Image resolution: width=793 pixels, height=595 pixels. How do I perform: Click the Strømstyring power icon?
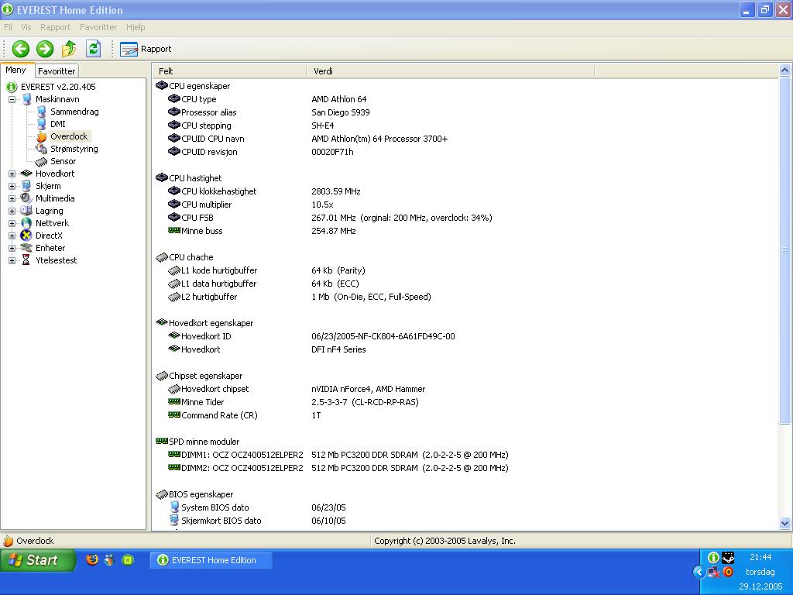click(x=42, y=149)
